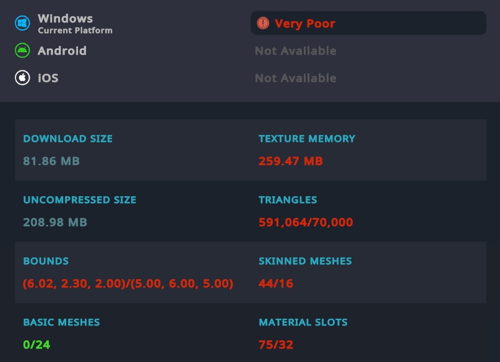The width and height of the screenshot is (500, 362).
Task: Click the red warning icon in rating badge
Action: pos(264,23)
